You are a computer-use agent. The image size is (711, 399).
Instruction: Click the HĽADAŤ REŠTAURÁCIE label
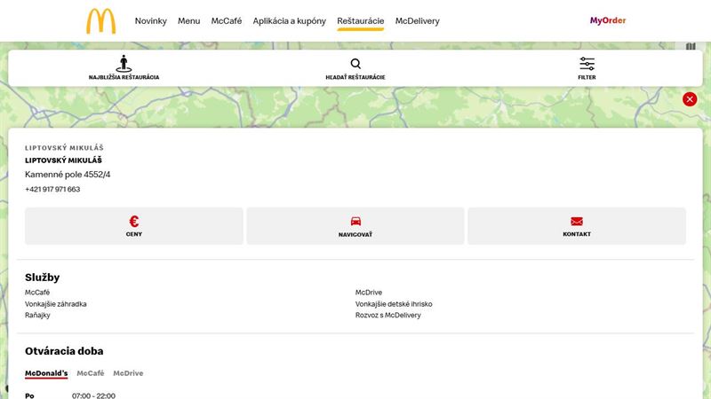pyautogui.click(x=355, y=77)
